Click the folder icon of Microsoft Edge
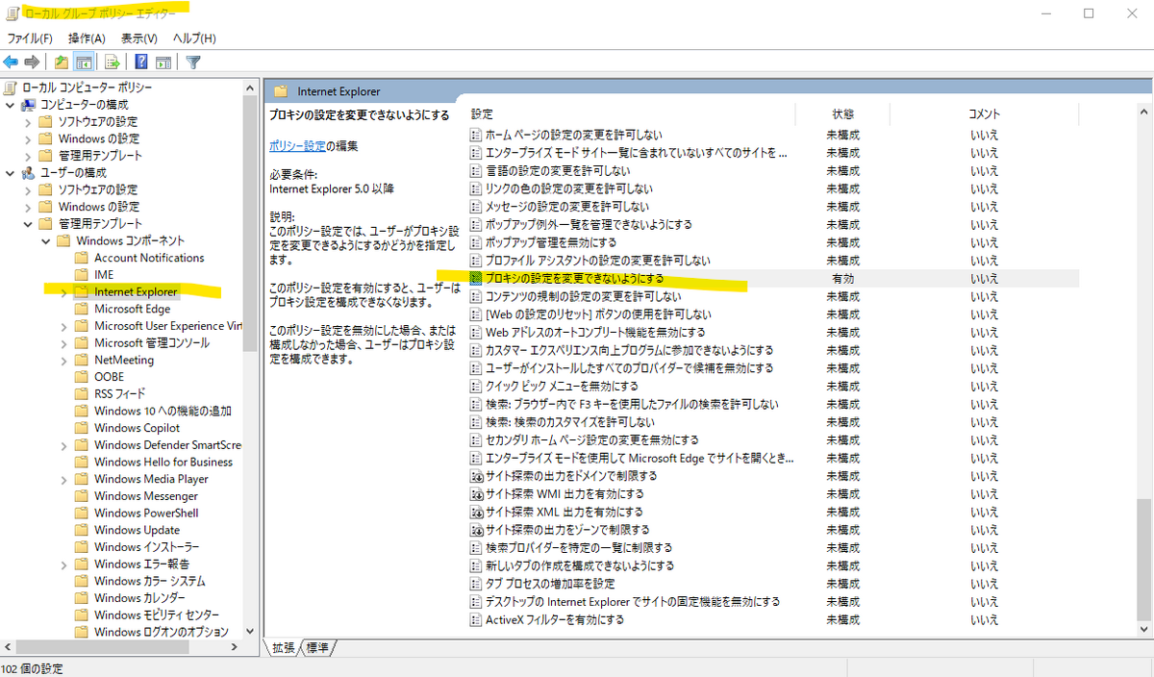1154x677 pixels. (x=82, y=309)
